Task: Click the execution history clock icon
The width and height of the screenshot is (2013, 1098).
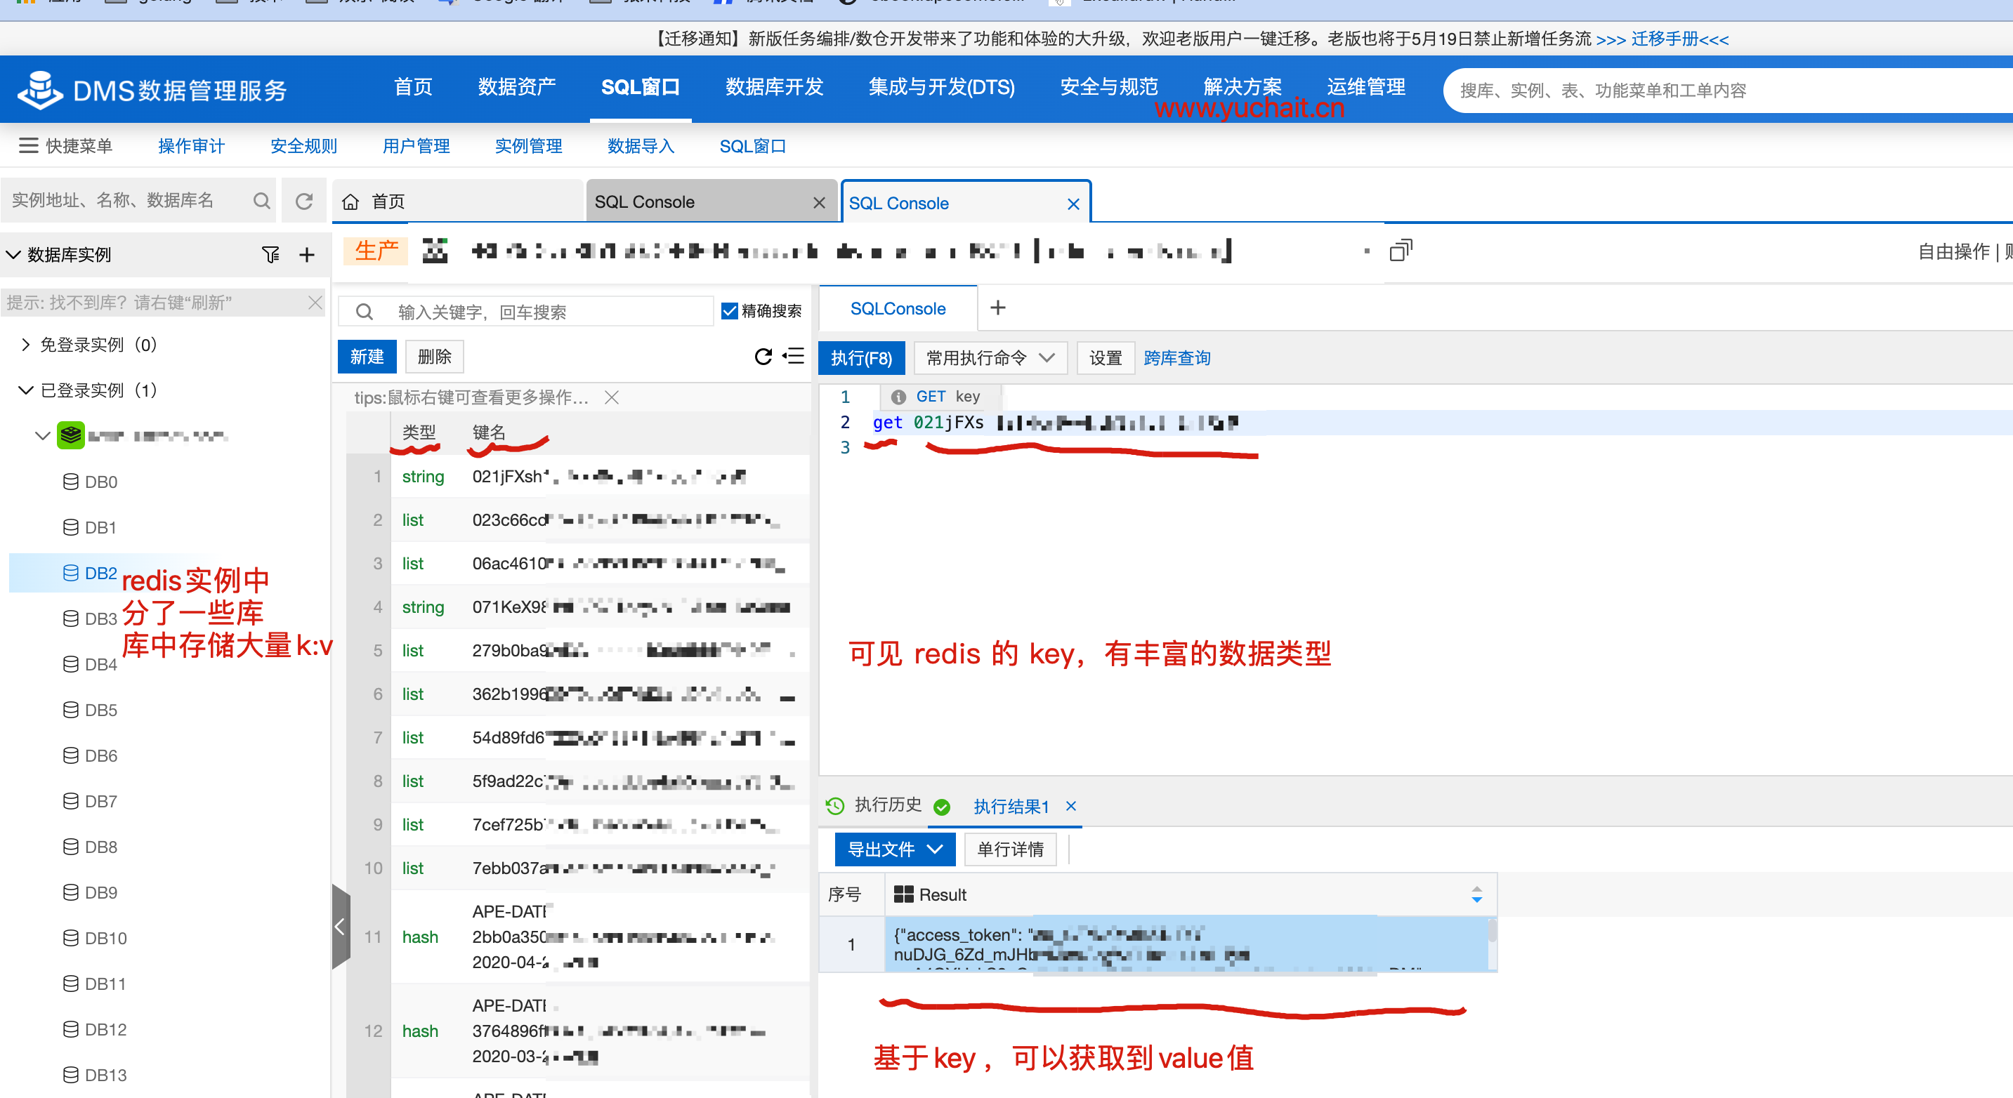Action: click(834, 805)
